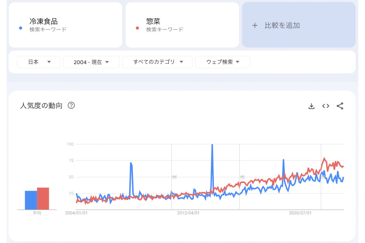The width and height of the screenshot is (365, 243).
Task: Edit the 冷凍食品 search term
Action: click(x=43, y=21)
